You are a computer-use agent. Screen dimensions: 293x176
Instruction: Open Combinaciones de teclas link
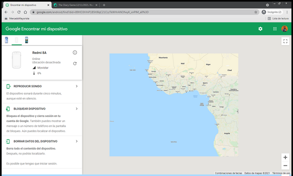tap(228, 173)
